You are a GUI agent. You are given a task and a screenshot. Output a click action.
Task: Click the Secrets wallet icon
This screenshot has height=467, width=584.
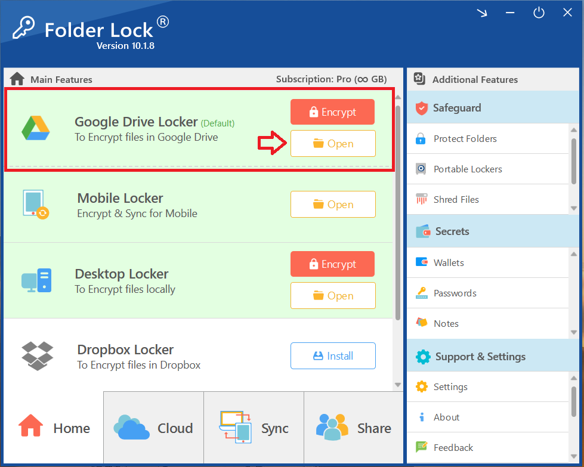pos(423,231)
